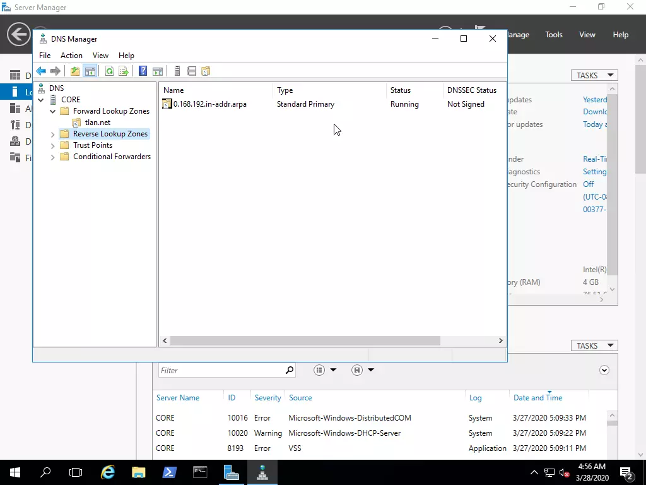Open lower TASKS dropdown above events

pos(594,345)
